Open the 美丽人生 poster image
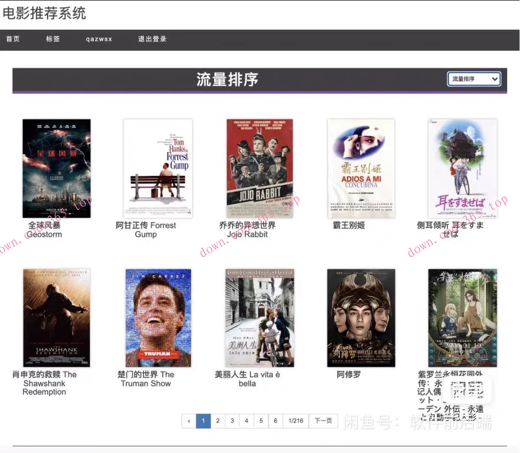This screenshot has height=453, width=520. point(259,318)
